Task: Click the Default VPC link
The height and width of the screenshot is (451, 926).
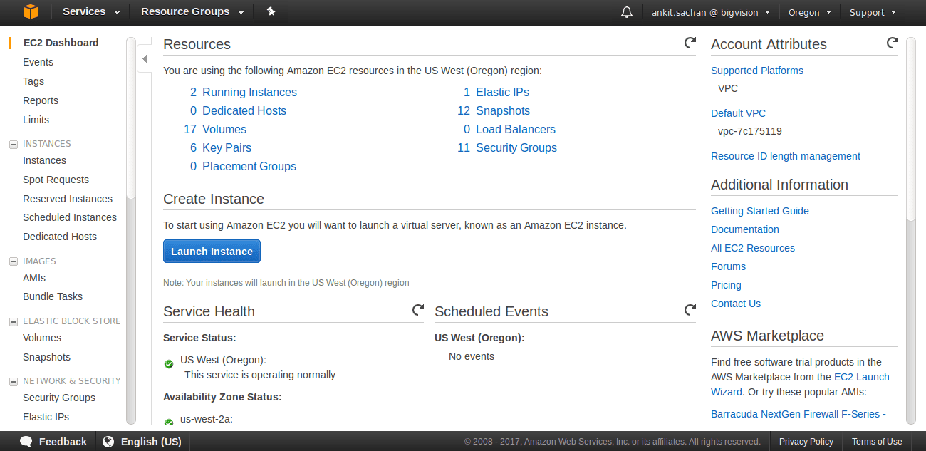Action: pos(738,113)
